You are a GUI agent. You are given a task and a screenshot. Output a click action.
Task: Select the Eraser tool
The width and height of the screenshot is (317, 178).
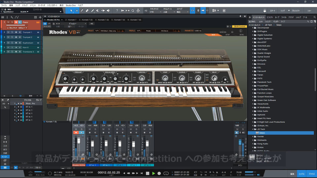(x=87, y=11)
